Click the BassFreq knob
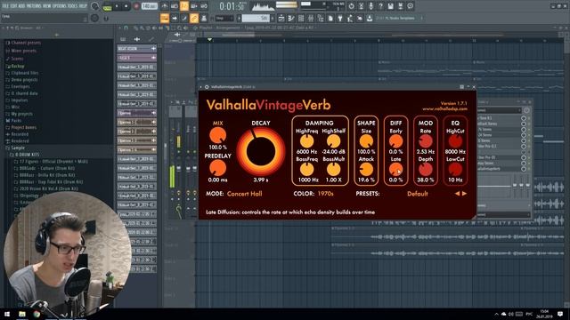570x320 pixels. (x=306, y=170)
